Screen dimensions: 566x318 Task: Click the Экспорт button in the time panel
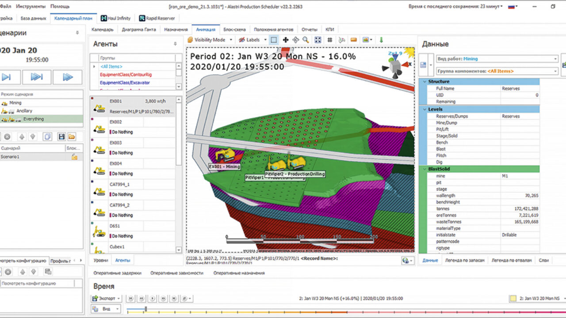106,299
